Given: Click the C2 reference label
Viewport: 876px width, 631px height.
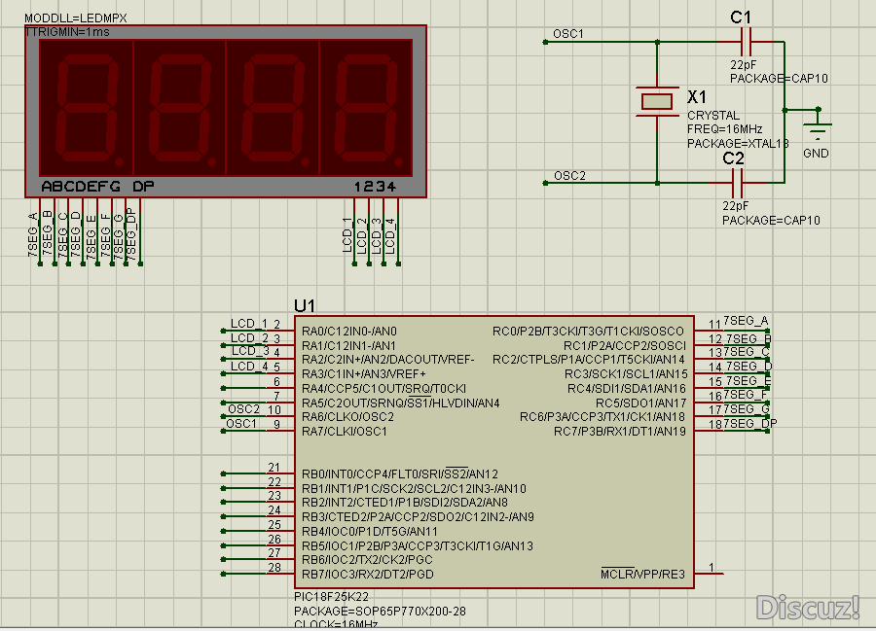Looking at the screenshot, I should tap(734, 158).
